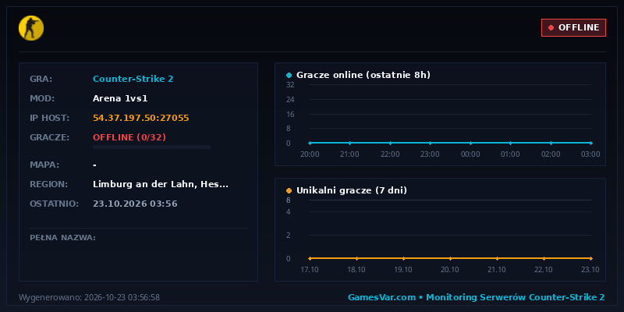Image resolution: width=624 pixels, height=312 pixels.
Task: Click the PEŁNA NAZWA label
Action: pos(63,238)
